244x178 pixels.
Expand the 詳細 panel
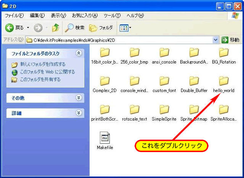point(79,113)
